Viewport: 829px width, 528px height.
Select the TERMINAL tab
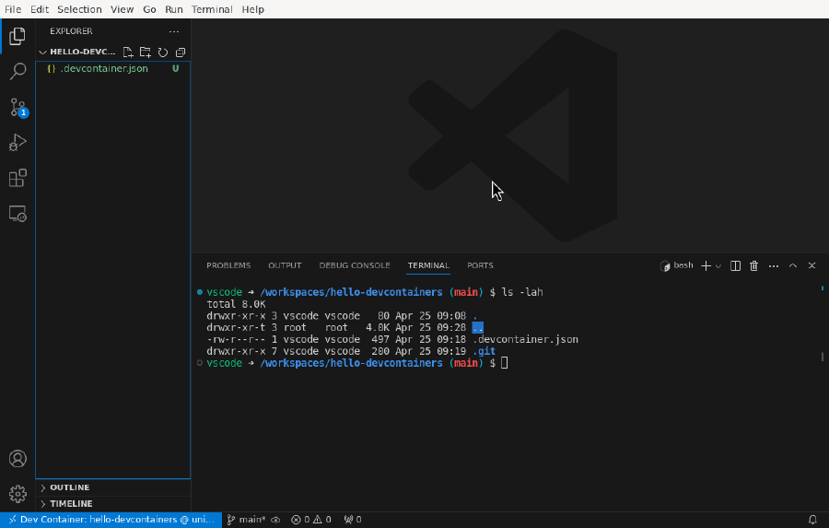click(x=428, y=265)
